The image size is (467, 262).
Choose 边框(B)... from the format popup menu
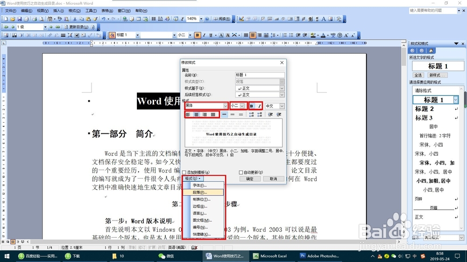203,207
